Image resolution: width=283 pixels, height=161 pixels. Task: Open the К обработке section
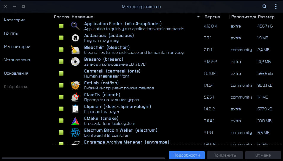tap(16, 87)
